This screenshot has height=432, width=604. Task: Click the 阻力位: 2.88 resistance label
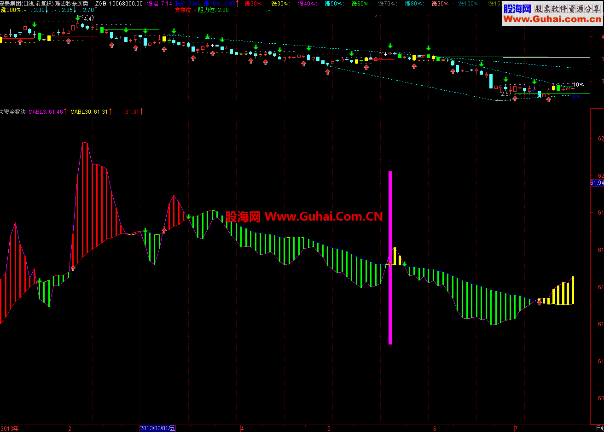213,10
